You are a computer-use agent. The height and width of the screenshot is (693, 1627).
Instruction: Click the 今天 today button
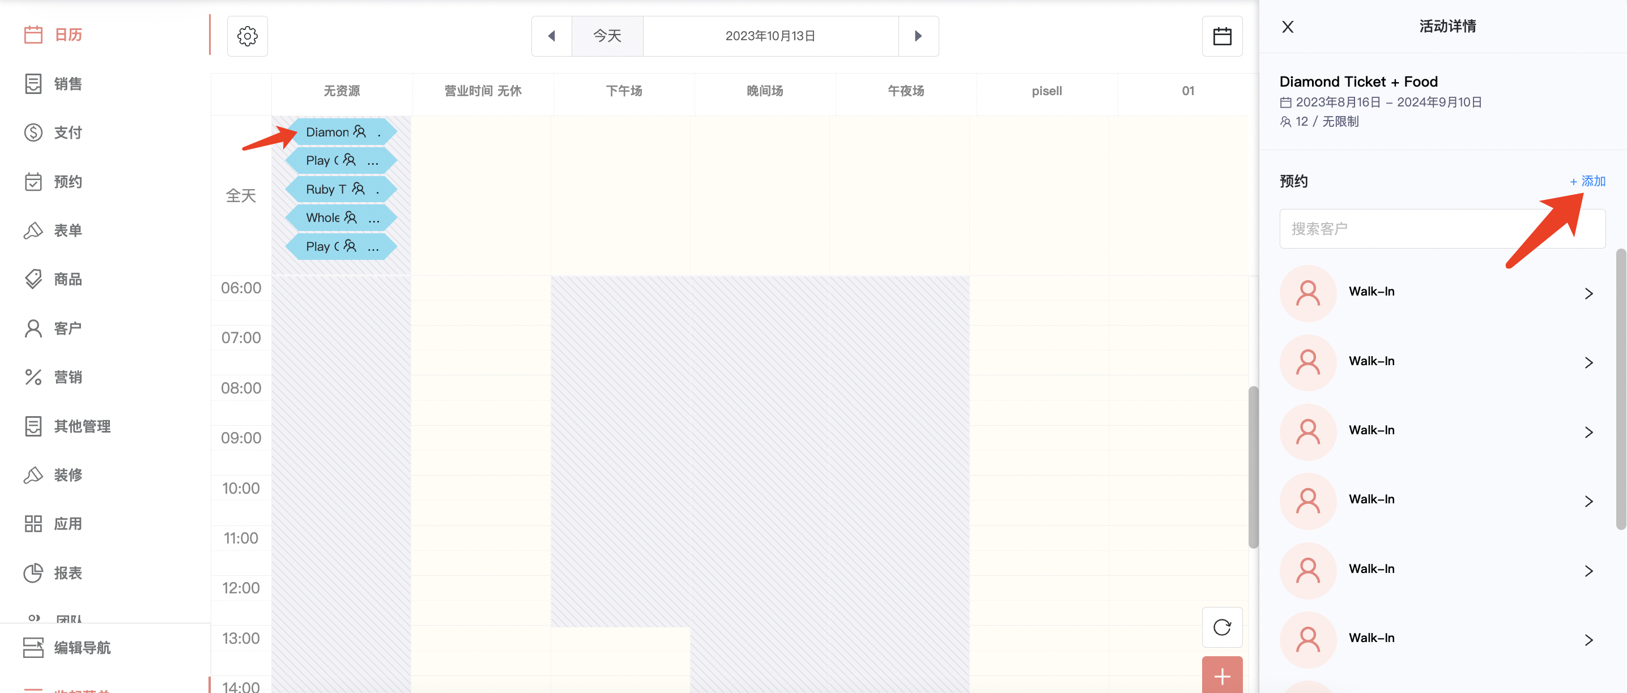607,36
